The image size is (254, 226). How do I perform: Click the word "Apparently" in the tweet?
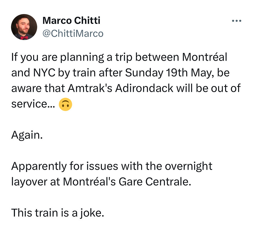(x=39, y=166)
